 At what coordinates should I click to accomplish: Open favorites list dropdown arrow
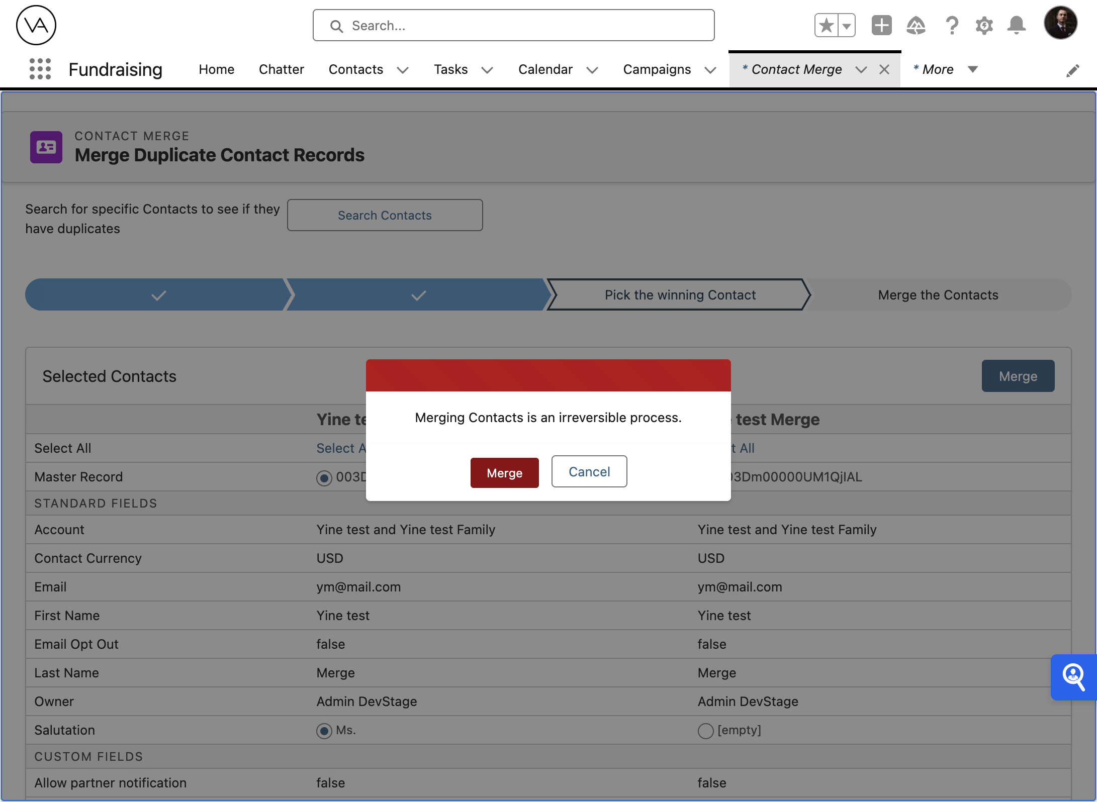pyautogui.click(x=847, y=25)
